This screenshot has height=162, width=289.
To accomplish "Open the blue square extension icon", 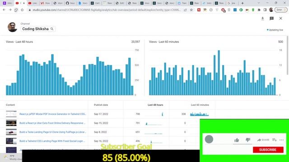I will 235,10.
